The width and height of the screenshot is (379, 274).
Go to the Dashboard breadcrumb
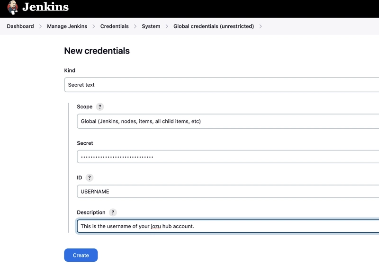20,27
